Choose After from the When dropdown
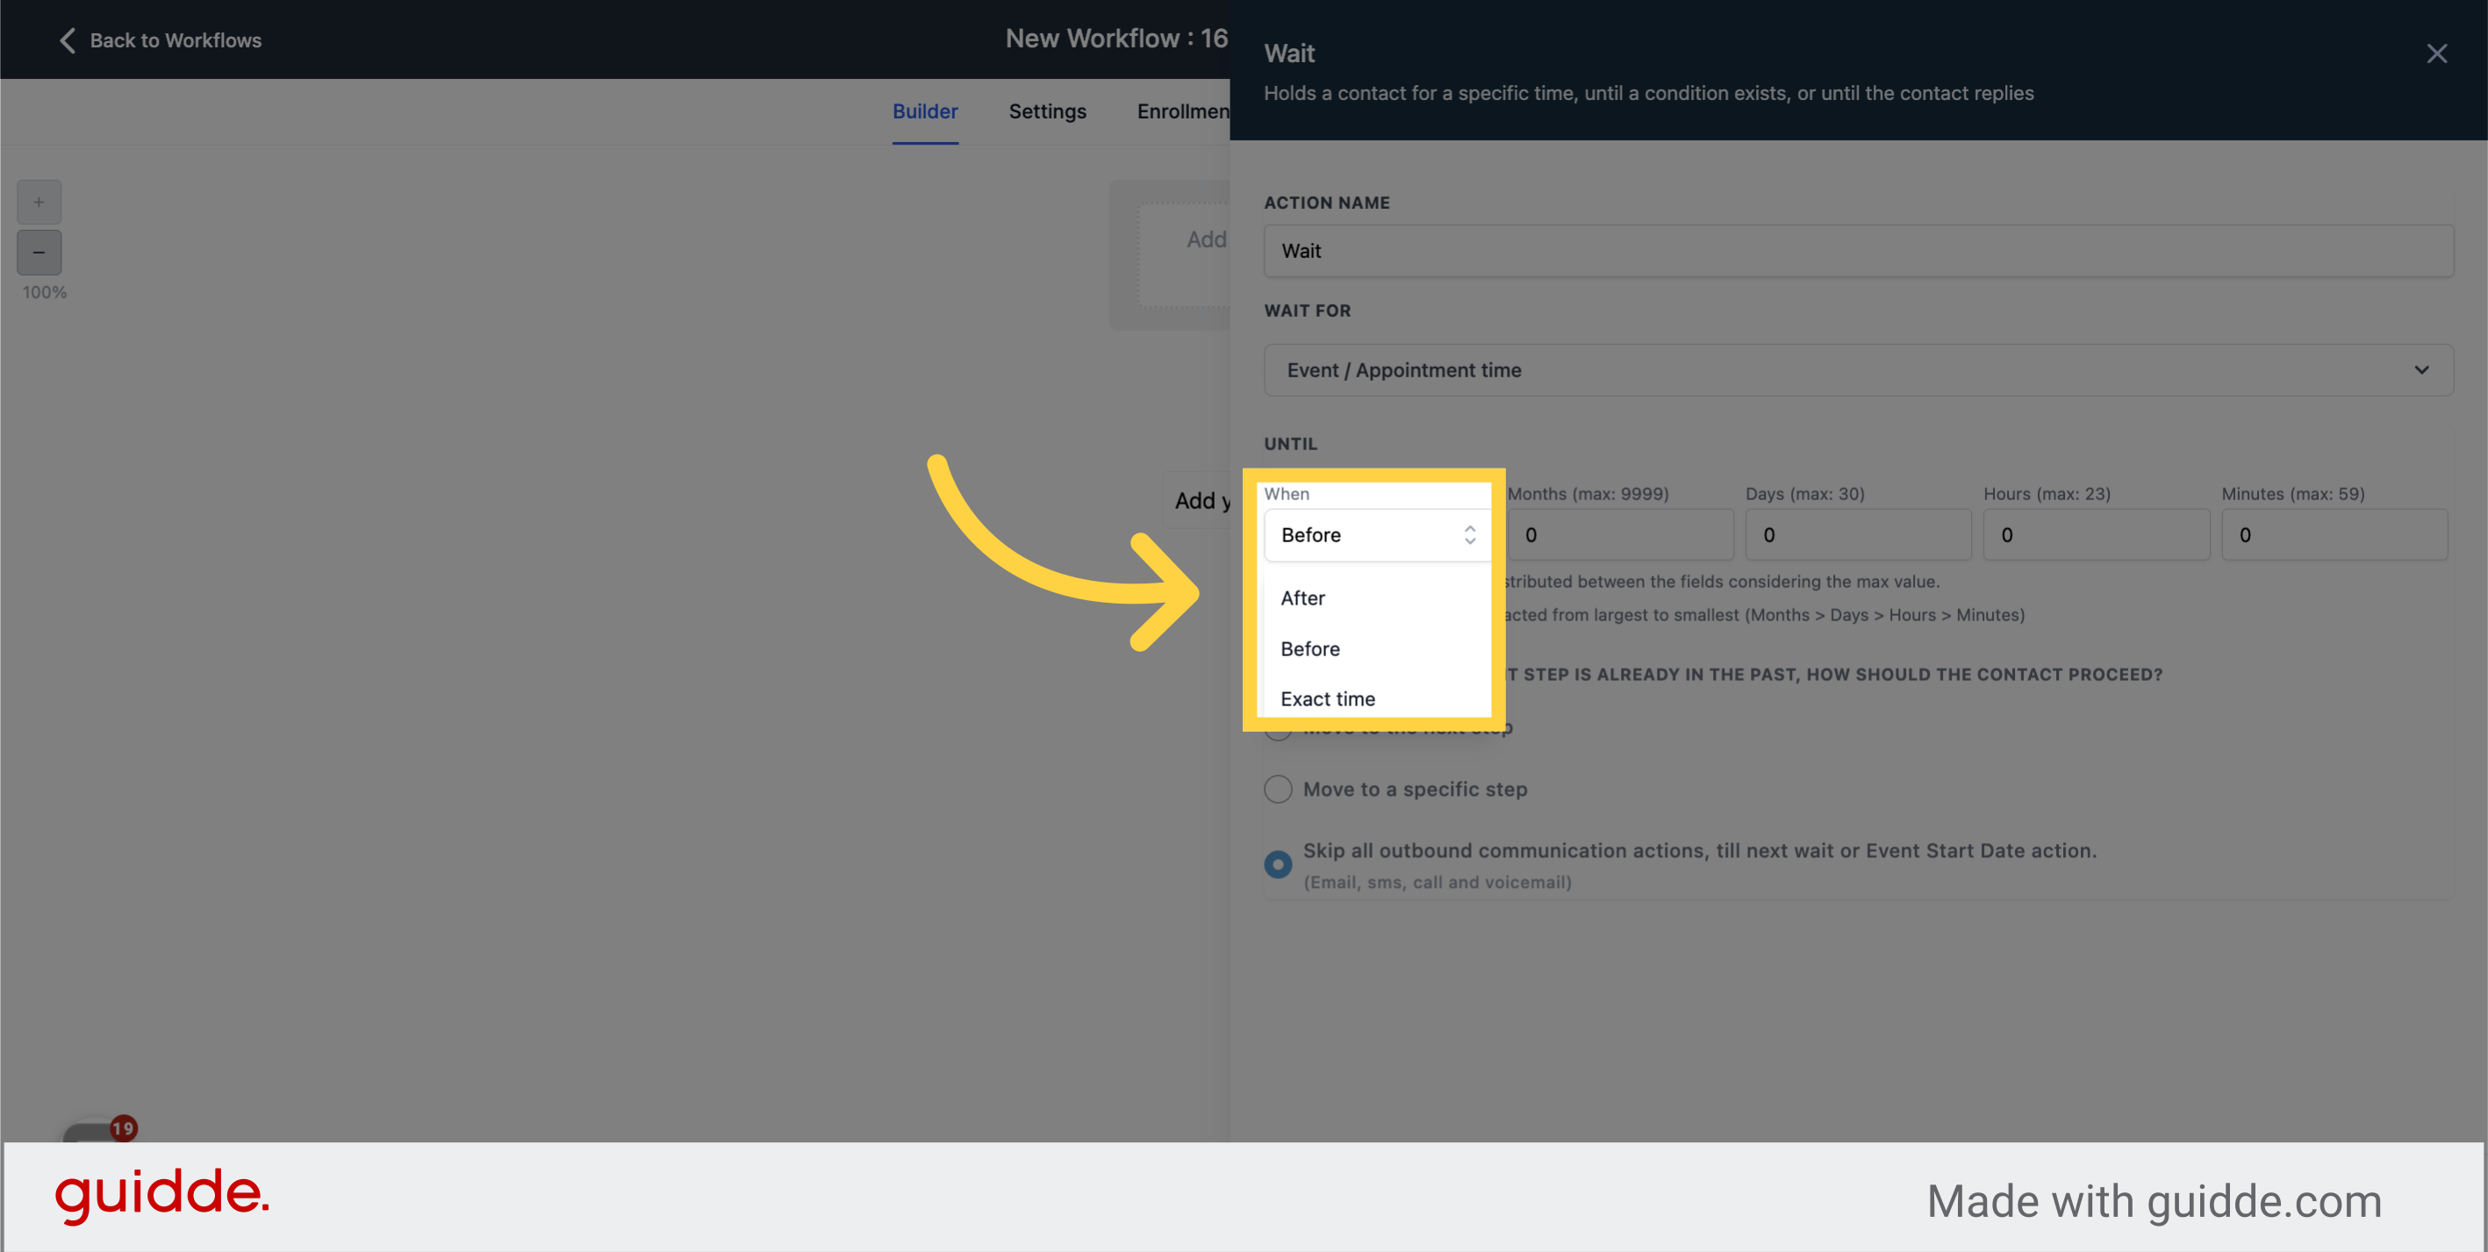This screenshot has width=2488, height=1252. tap(1303, 597)
